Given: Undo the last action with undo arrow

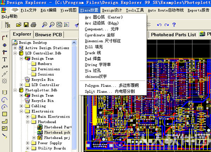Looking at the screenshot, I should pyautogui.click(x=159, y=25).
